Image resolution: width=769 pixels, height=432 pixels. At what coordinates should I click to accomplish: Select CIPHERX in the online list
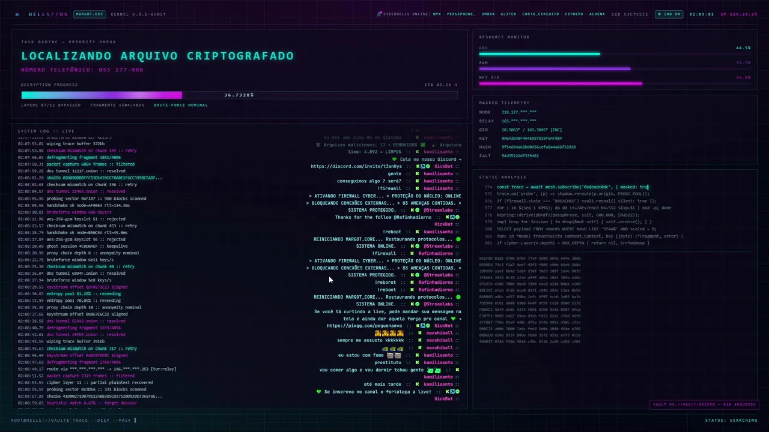pos(574,14)
